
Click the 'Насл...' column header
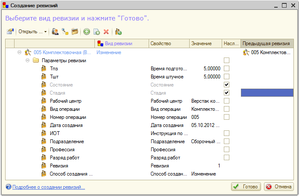[232, 43]
